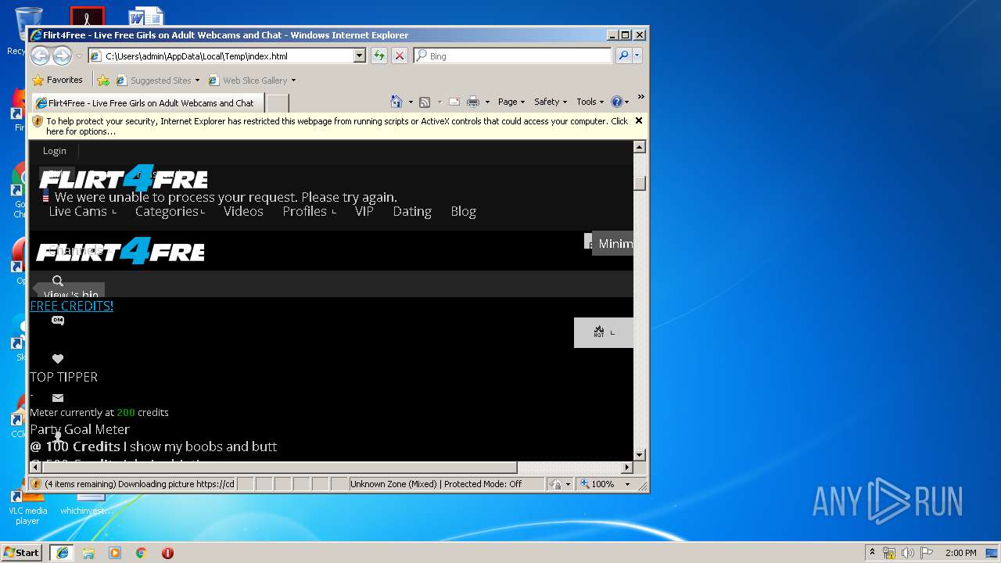Add to Favorites bar star-arrow icon
Screen dimensions: 1001x563
(x=103, y=80)
